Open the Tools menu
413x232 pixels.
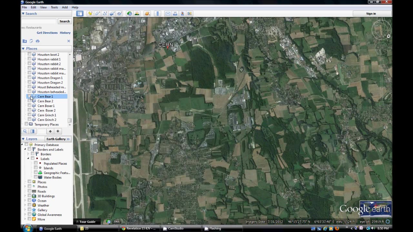[x=54, y=7]
